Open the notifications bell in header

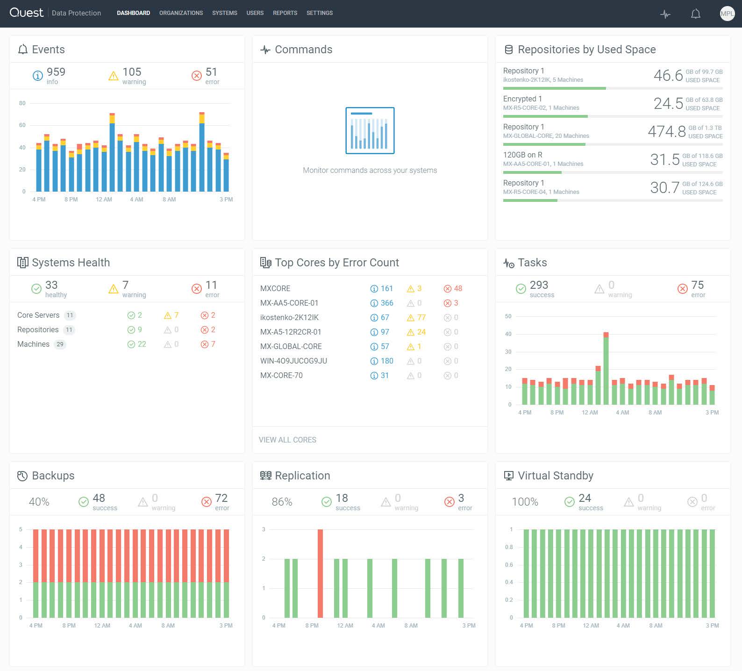tap(695, 14)
